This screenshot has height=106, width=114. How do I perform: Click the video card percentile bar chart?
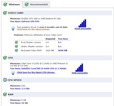[82, 23]
